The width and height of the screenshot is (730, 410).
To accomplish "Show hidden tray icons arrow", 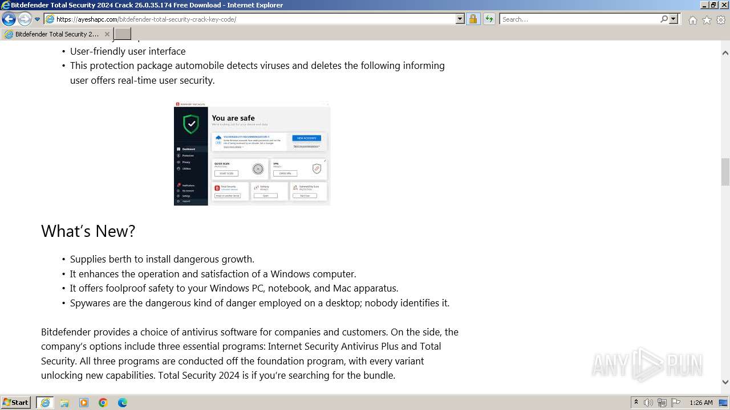I will (636, 403).
